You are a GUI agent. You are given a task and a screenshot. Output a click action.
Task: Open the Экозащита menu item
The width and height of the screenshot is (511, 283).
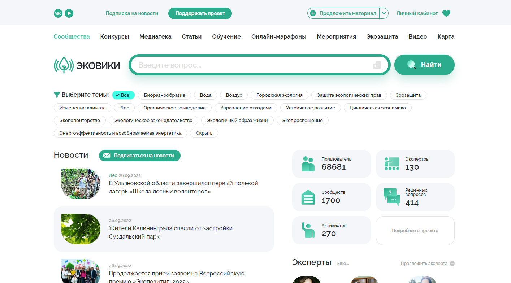382,36
